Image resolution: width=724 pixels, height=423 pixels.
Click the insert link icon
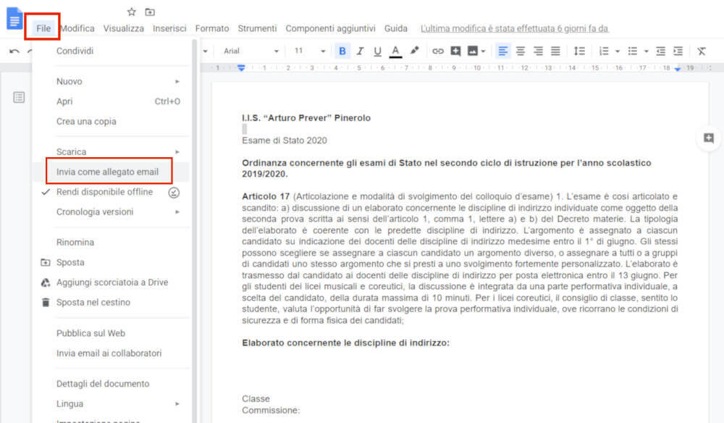(x=438, y=51)
